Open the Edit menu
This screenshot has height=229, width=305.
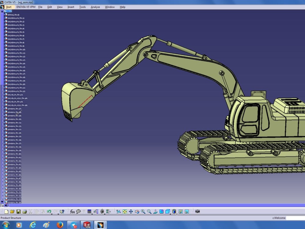(50, 7)
